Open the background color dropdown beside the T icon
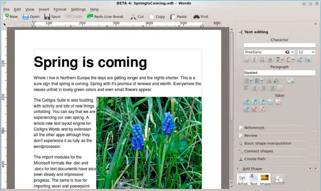This screenshot has height=191, width=321. pyautogui.click(x=290, y=59)
